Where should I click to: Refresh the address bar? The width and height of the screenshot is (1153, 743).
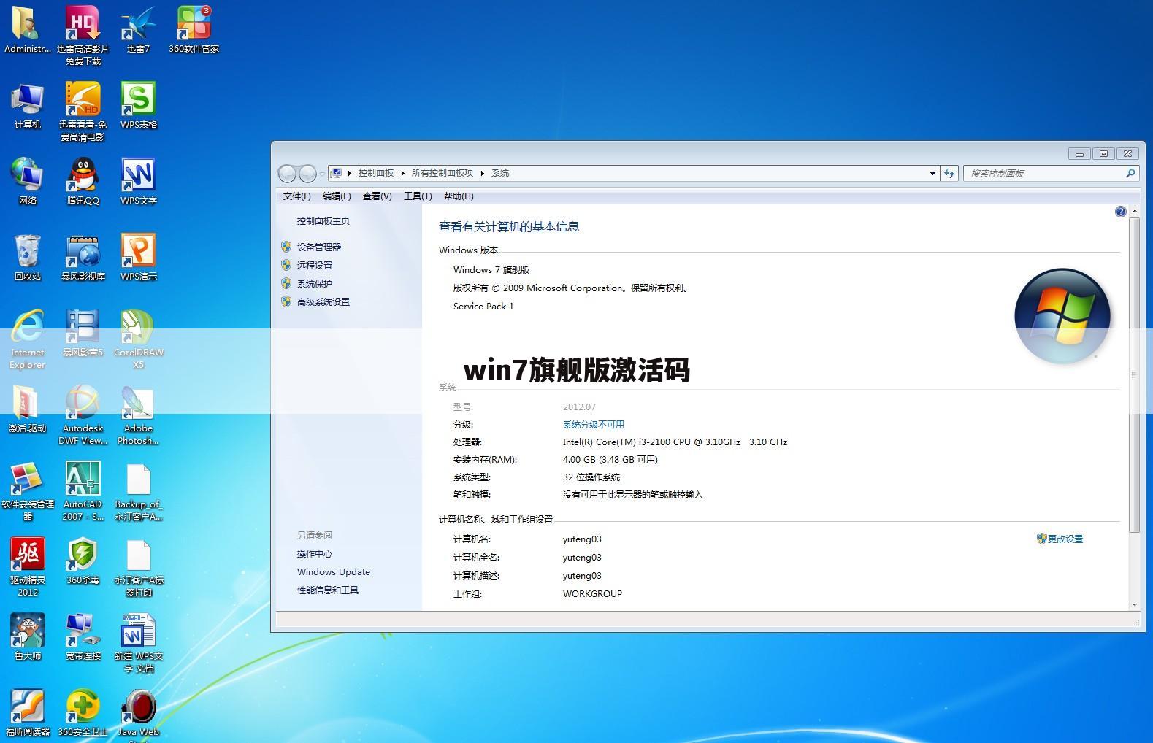click(x=949, y=173)
